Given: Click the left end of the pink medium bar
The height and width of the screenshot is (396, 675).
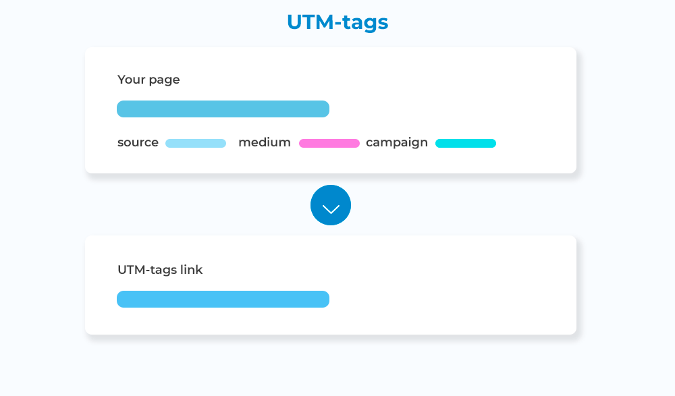Looking at the screenshot, I should (304, 143).
